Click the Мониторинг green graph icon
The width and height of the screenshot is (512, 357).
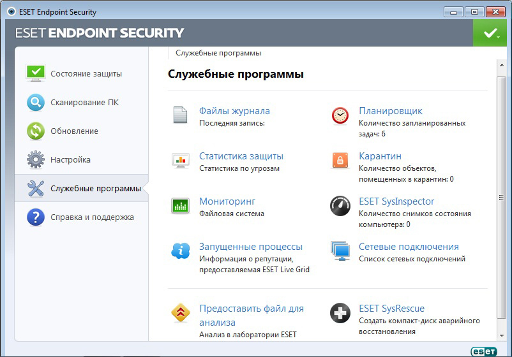coord(180,205)
